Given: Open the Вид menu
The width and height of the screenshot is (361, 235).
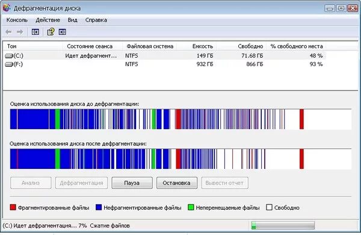Looking at the screenshot, I should pos(73,20).
